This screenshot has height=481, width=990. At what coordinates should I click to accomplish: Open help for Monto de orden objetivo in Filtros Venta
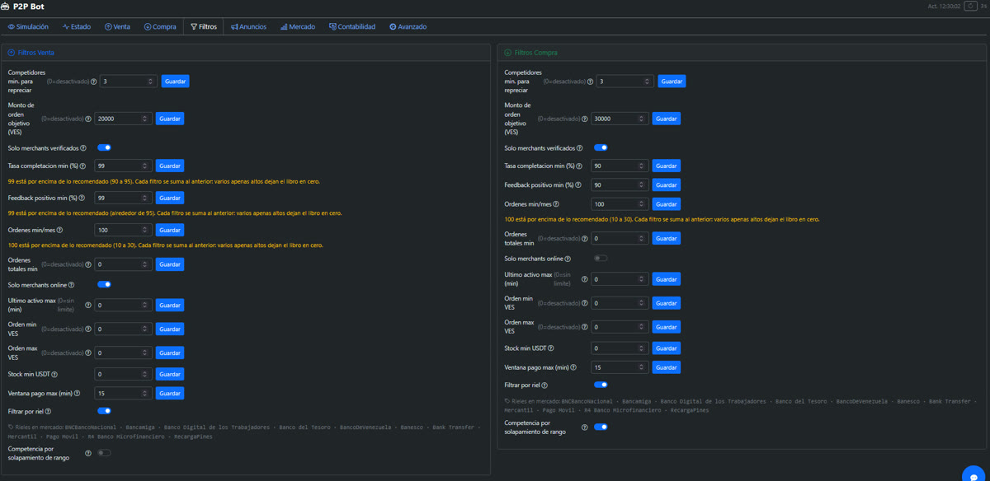coord(88,119)
